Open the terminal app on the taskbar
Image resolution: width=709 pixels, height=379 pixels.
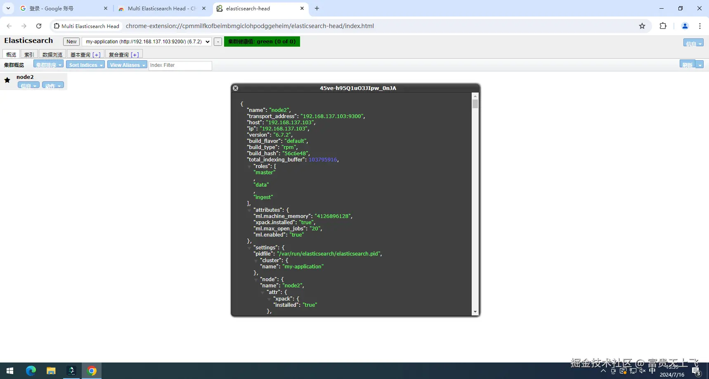click(71, 371)
